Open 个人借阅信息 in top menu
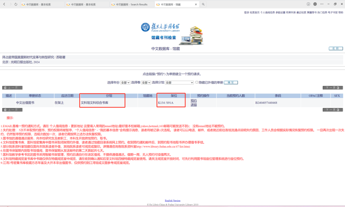 [x=267, y=13]
